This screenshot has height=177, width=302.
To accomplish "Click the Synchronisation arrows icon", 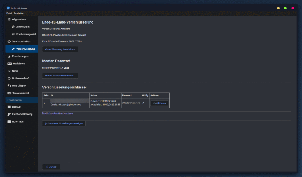I will click(9, 41).
